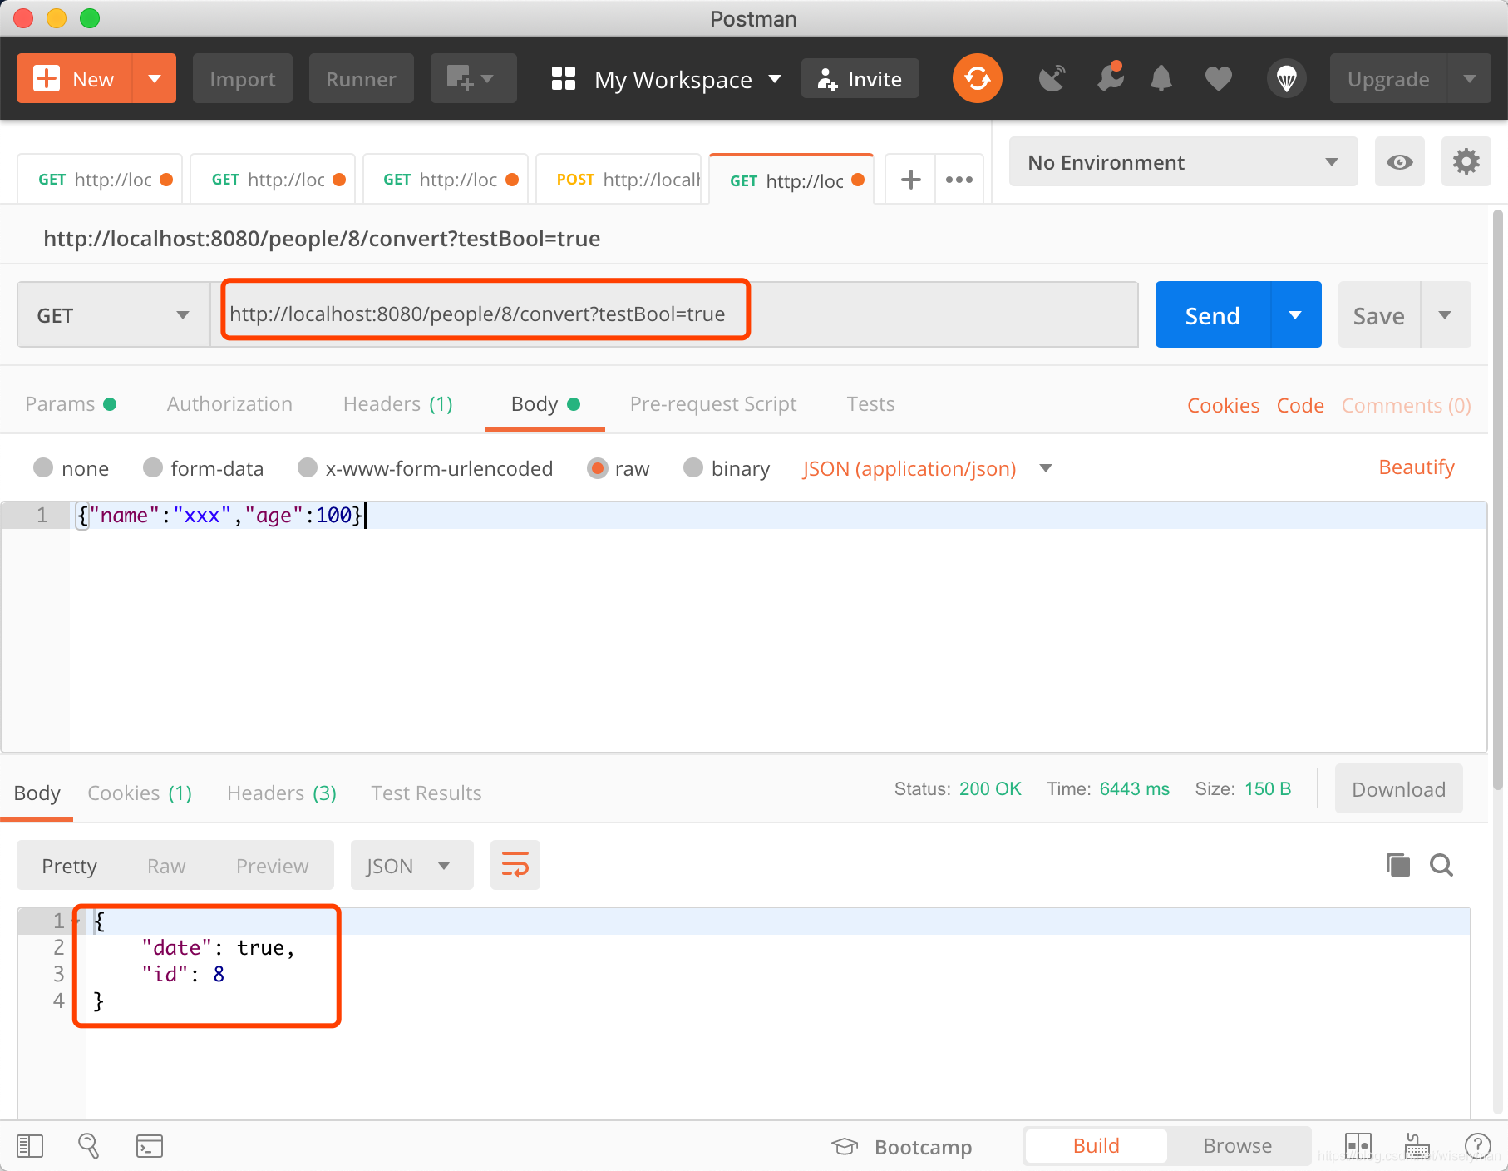Open response Cookies (1) tab

[140, 793]
